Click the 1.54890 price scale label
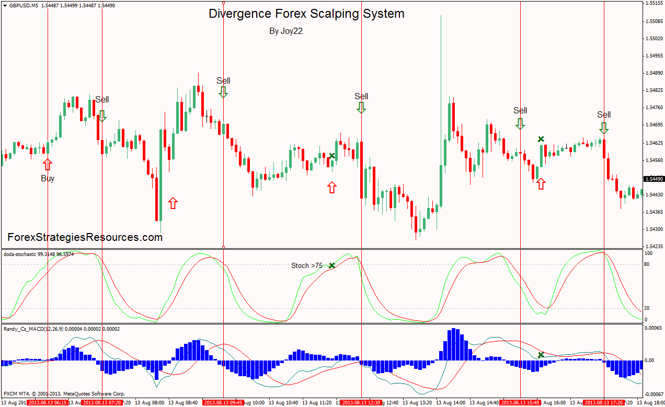Screen dimensions: 665x407 click(x=655, y=73)
